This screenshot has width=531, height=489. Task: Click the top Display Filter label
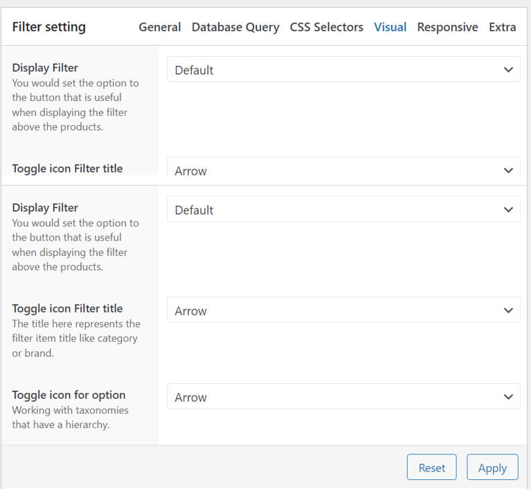(45, 68)
